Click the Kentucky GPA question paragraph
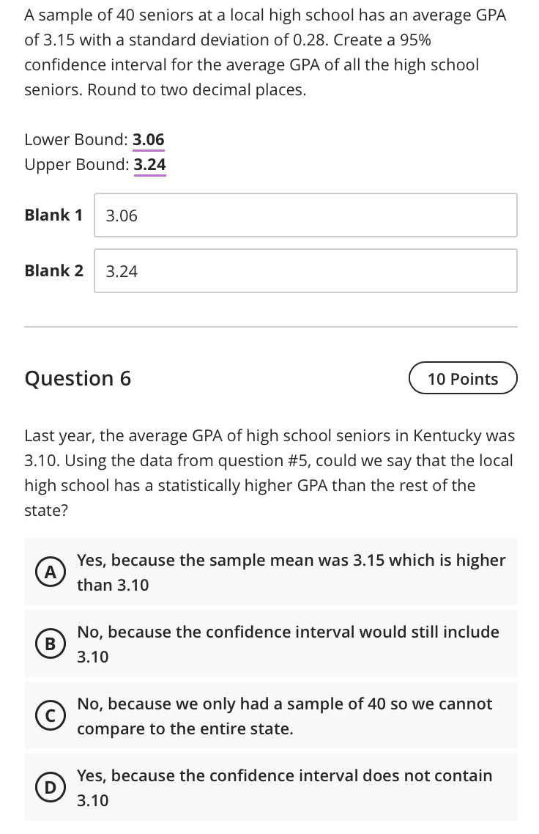The height and width of the screenshot is (834, 539). [x=269, y=473]
